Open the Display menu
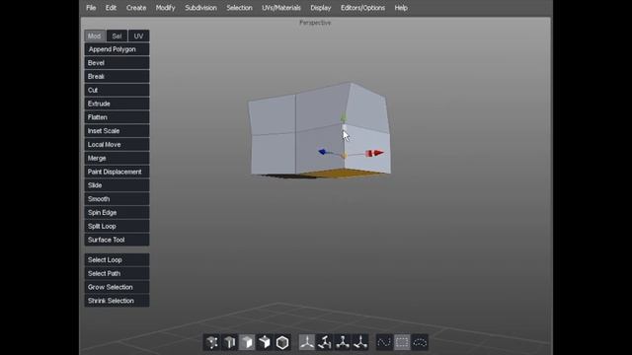 pos(320,8)
